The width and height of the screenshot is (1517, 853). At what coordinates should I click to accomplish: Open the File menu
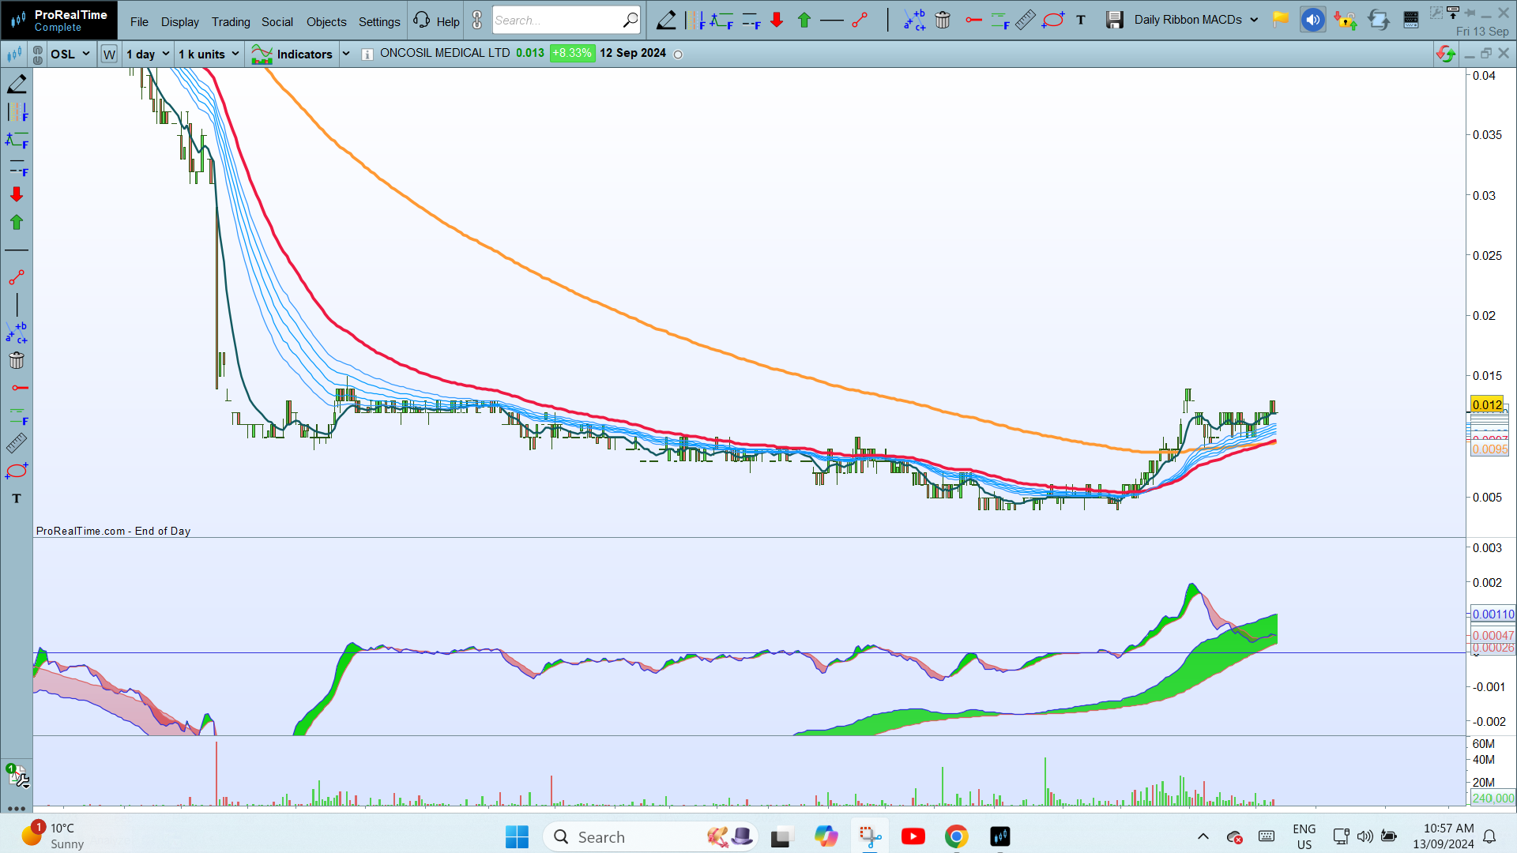coord(139,22)
